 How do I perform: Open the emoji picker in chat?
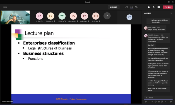[155, 101]
